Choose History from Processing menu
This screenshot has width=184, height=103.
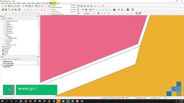point(64,10)
